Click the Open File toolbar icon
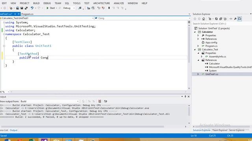This screenshot has width=252, height=141. point(17,8)
